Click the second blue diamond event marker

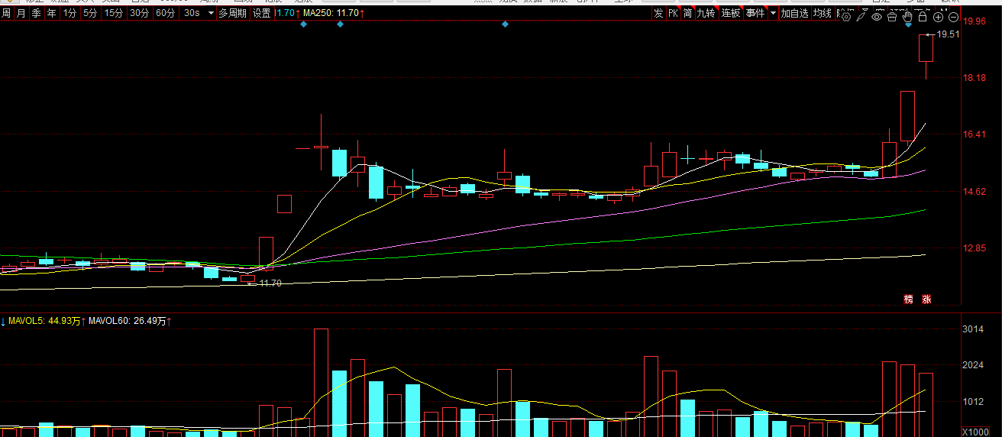341,24
